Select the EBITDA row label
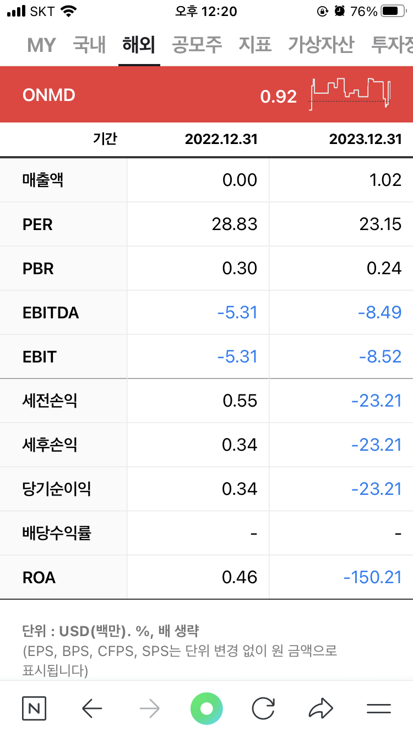The height and width of the screenshot is (736, 413). click(51, 313)
